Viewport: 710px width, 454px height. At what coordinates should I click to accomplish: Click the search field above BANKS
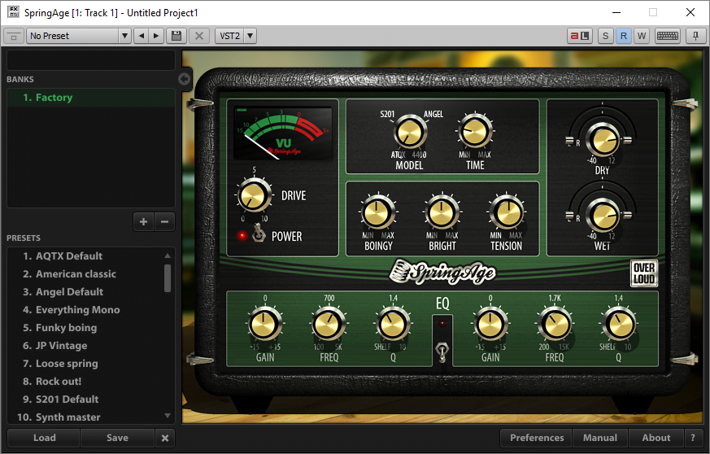tap(91, 60)
